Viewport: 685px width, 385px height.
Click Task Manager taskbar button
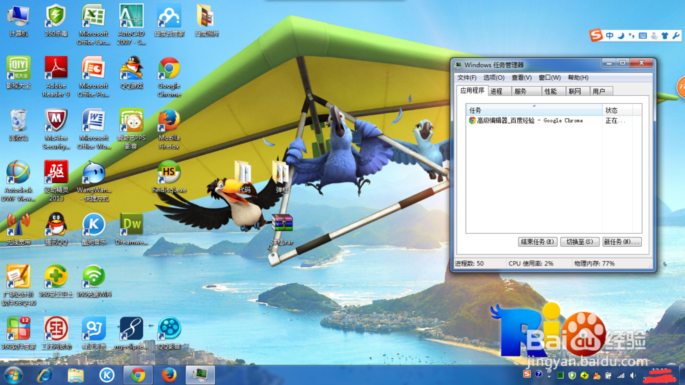coord(200,375)
